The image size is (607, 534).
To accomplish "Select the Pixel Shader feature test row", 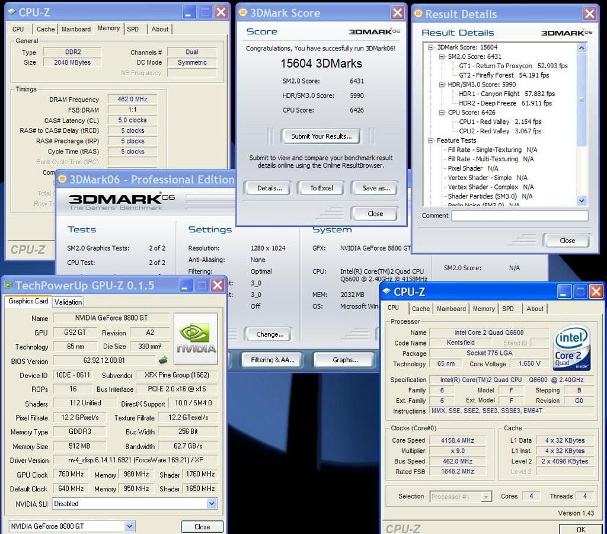I will tap(473, 168).
